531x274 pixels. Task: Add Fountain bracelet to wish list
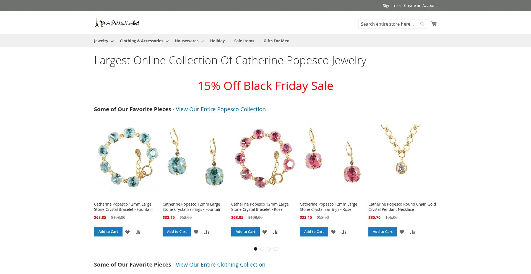[x=127, y=232]
